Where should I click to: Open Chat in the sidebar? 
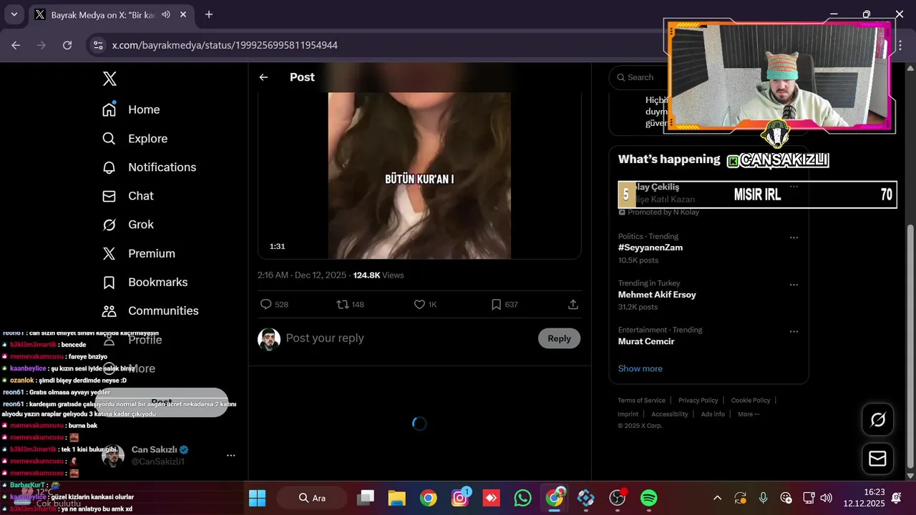(x=127, y=196)
